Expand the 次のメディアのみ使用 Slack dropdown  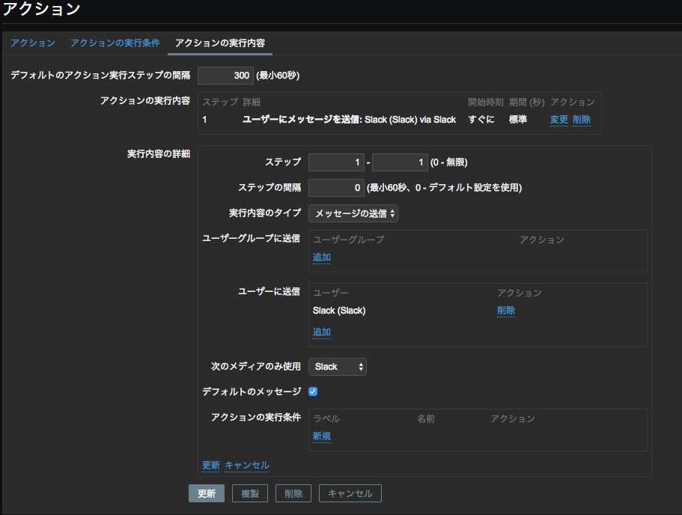coord(338,367)
